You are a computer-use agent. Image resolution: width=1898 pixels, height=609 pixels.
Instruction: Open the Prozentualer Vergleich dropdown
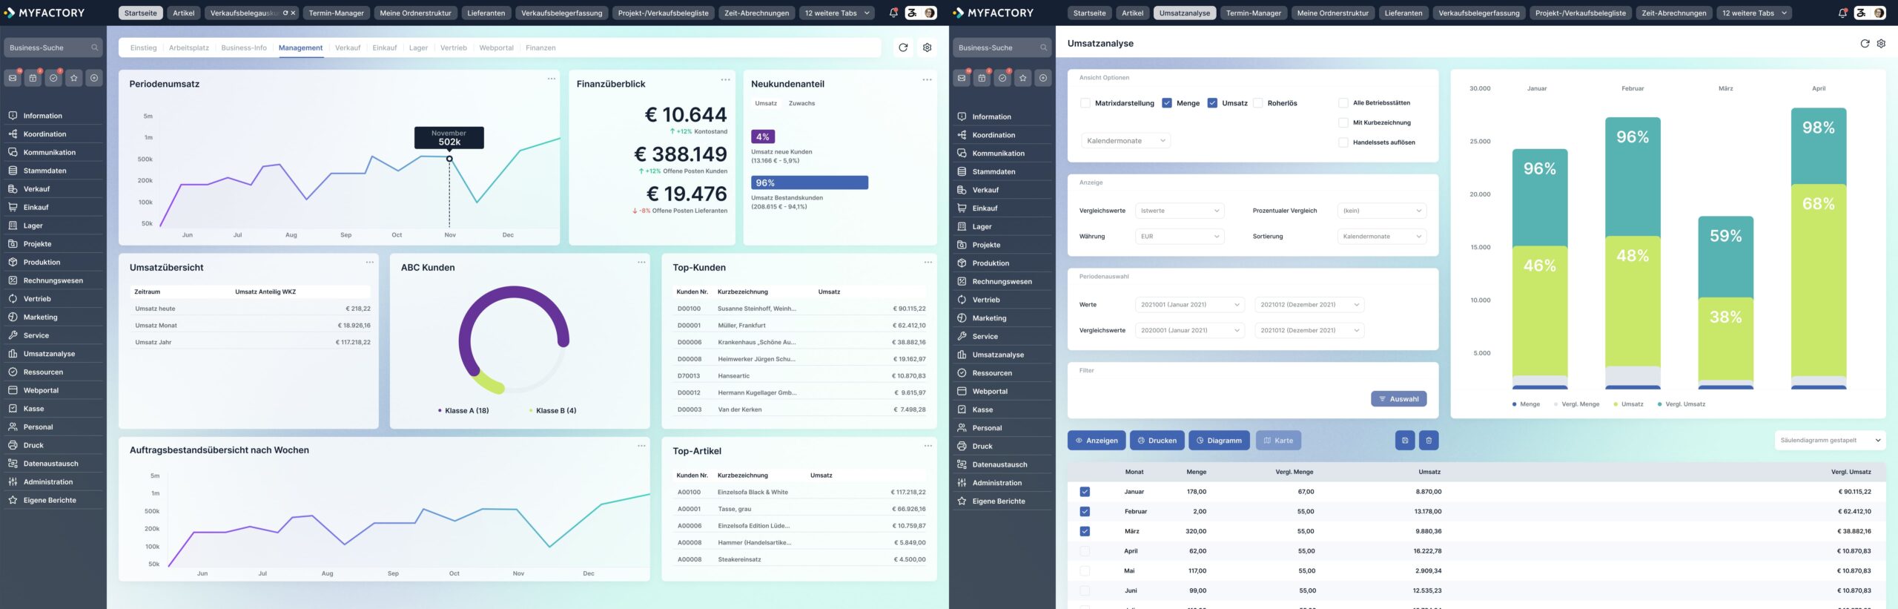coord(1382,211)
